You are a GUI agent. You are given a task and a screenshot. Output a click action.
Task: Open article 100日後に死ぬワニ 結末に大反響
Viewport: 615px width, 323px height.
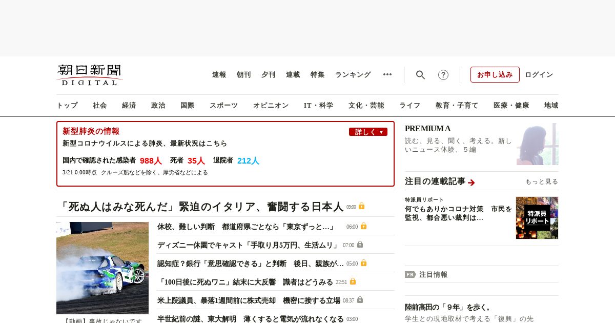[x=245, y=282]
